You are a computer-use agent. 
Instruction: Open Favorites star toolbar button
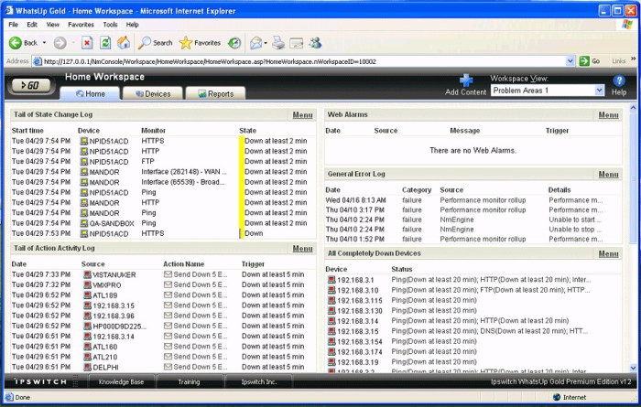pyautogui.click(x=200, y=43)
